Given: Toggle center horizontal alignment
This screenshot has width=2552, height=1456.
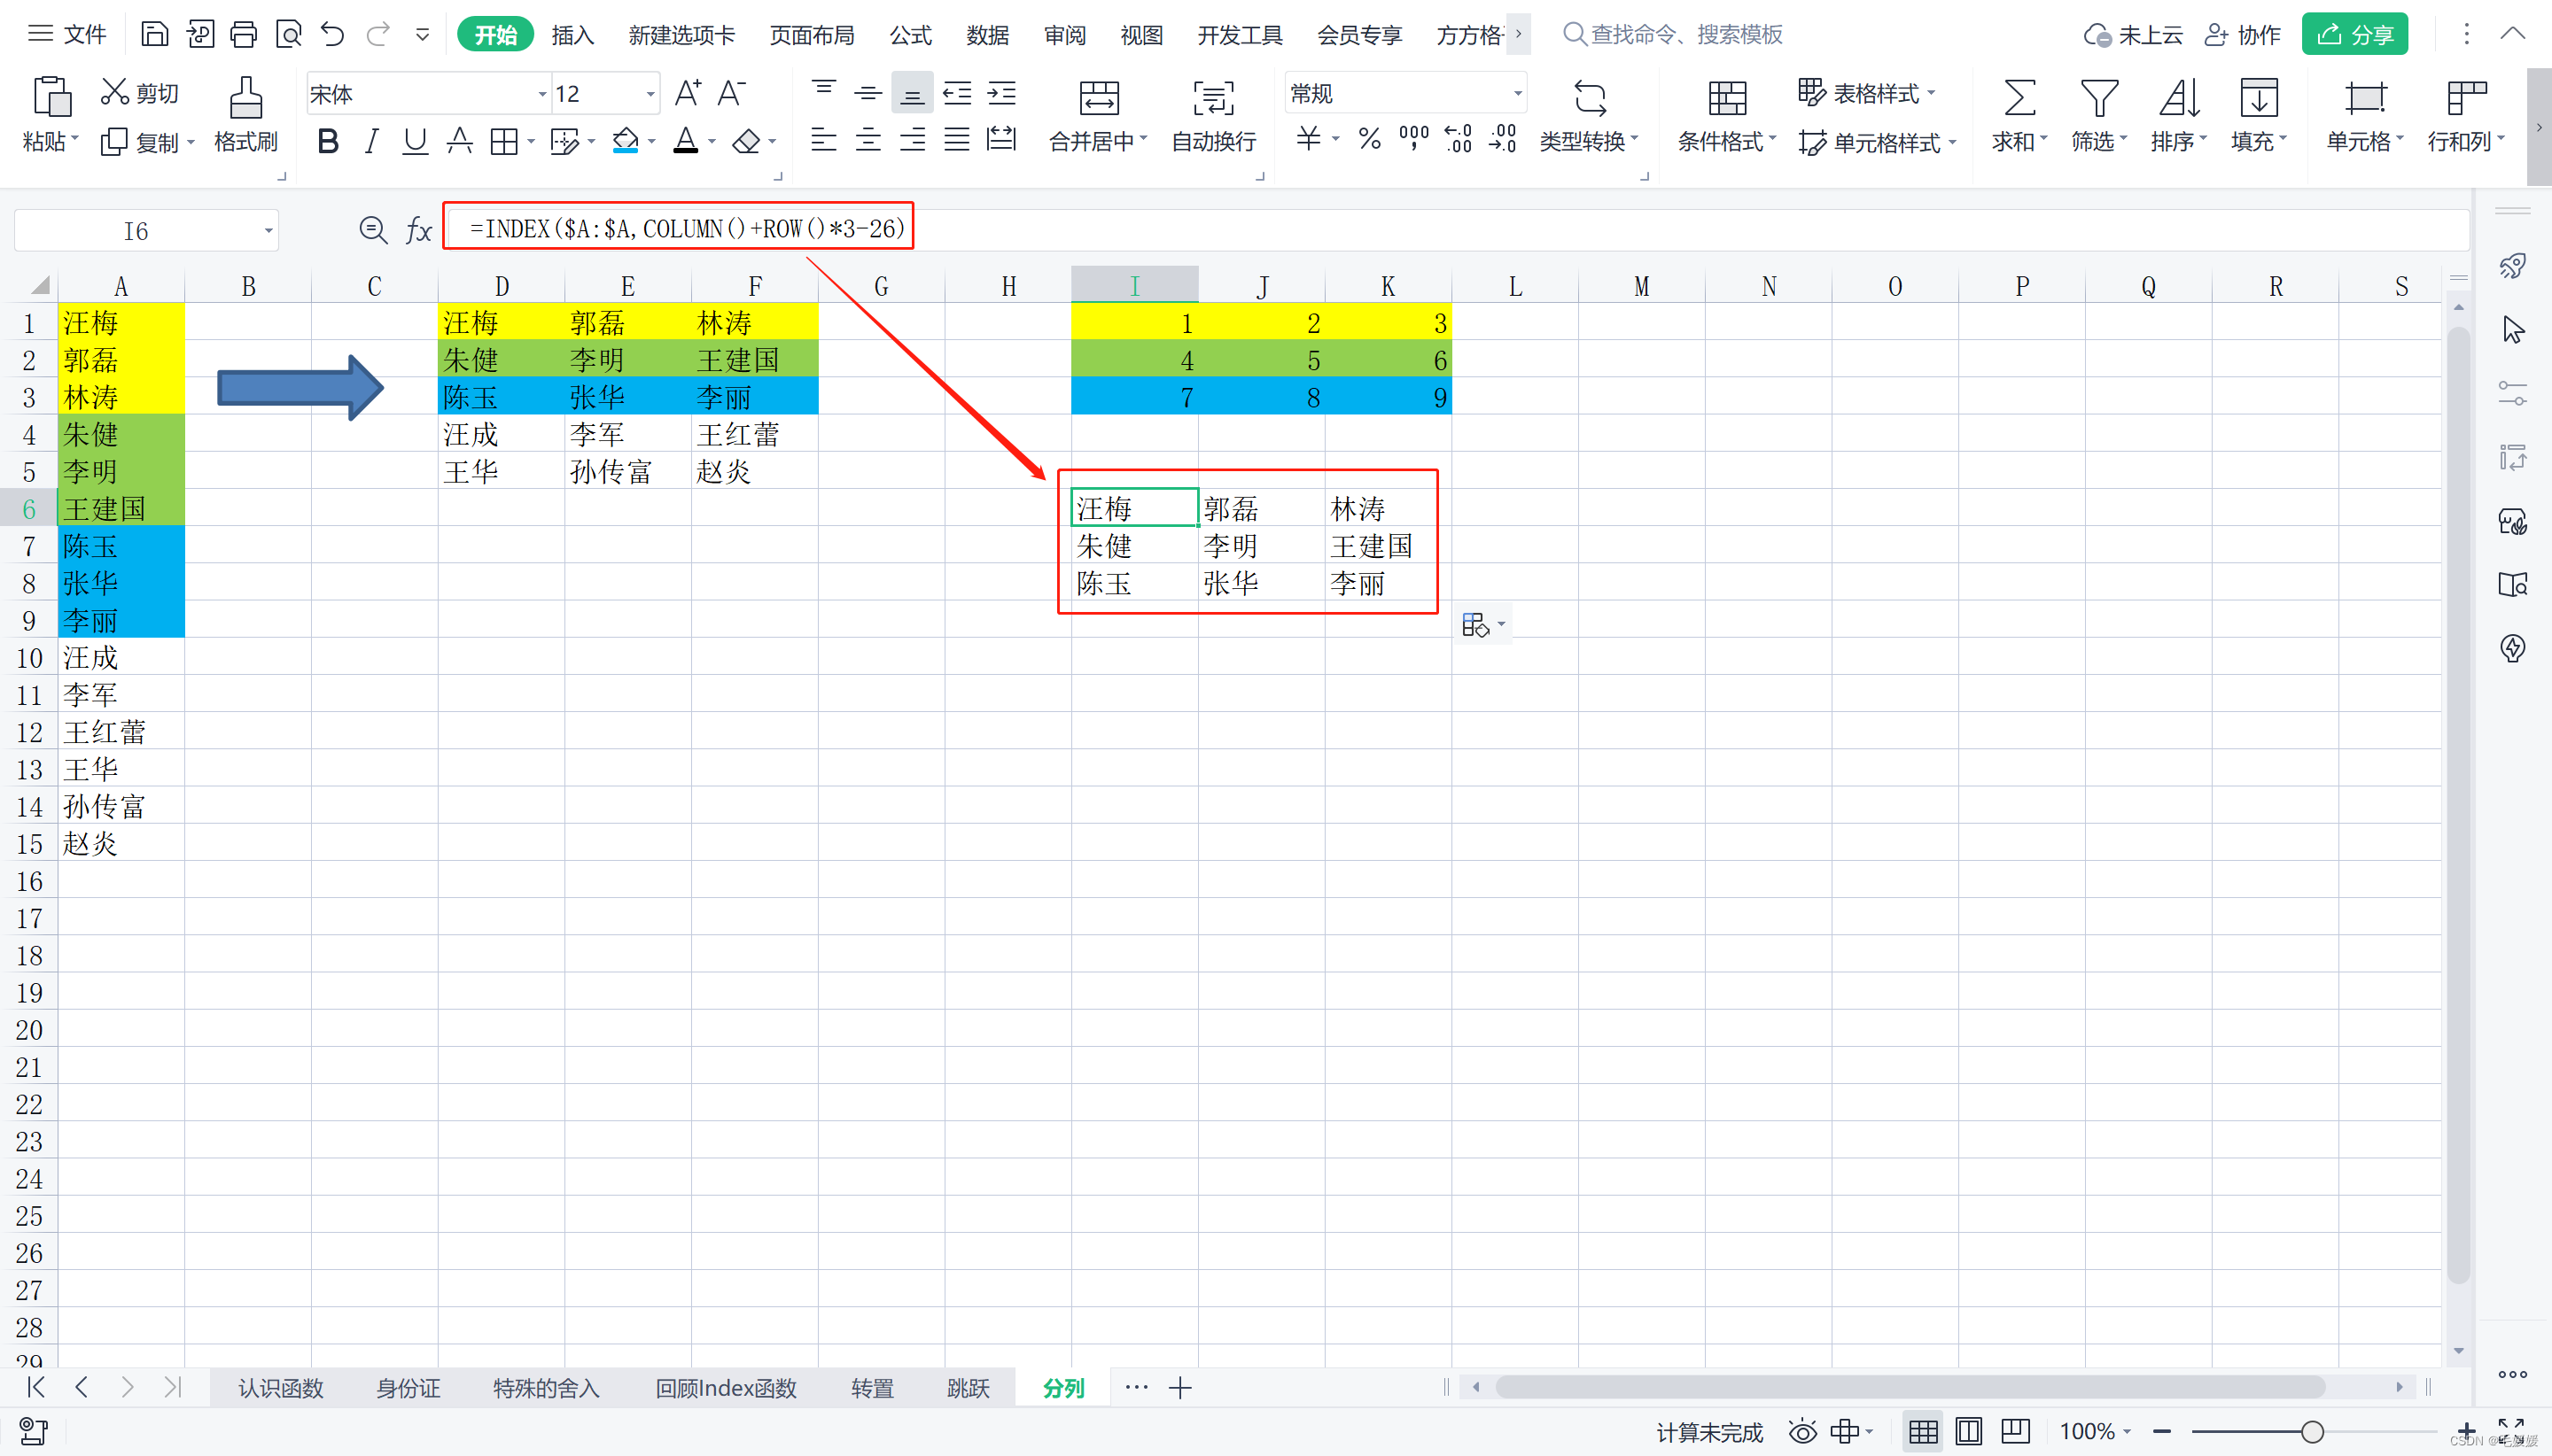Looking at the screenshot, I should tap(868, 139).
